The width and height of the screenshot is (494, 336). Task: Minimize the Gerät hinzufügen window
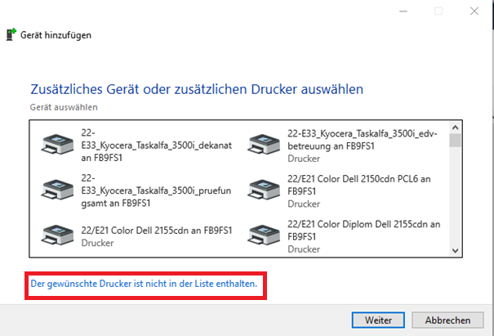click(x=403, y=11)
